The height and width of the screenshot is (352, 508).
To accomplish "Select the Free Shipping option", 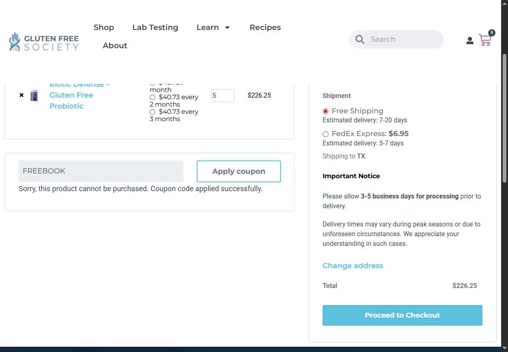I will click(x=325, y=111).
